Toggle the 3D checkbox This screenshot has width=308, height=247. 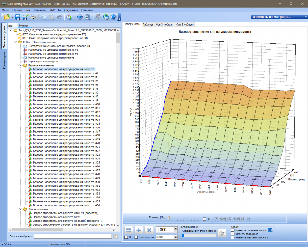[x=204, y=219]
